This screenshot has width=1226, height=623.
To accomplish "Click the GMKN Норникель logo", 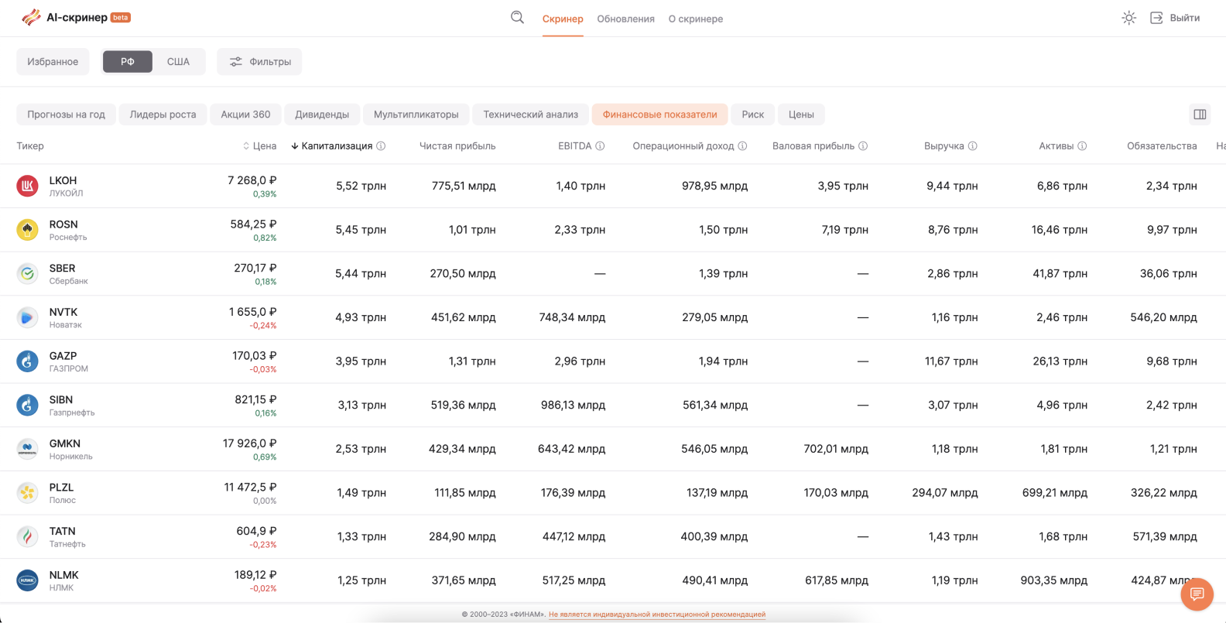I will click(x=28, y=449).
